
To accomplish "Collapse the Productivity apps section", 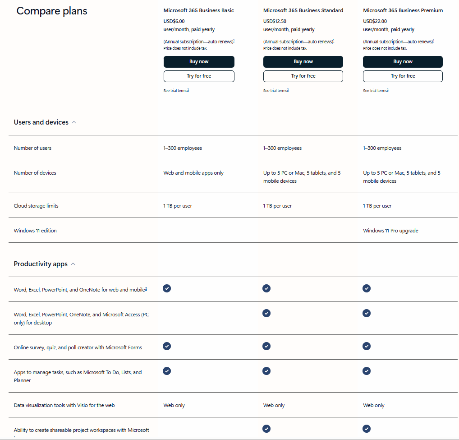I will tap(73, 264).
